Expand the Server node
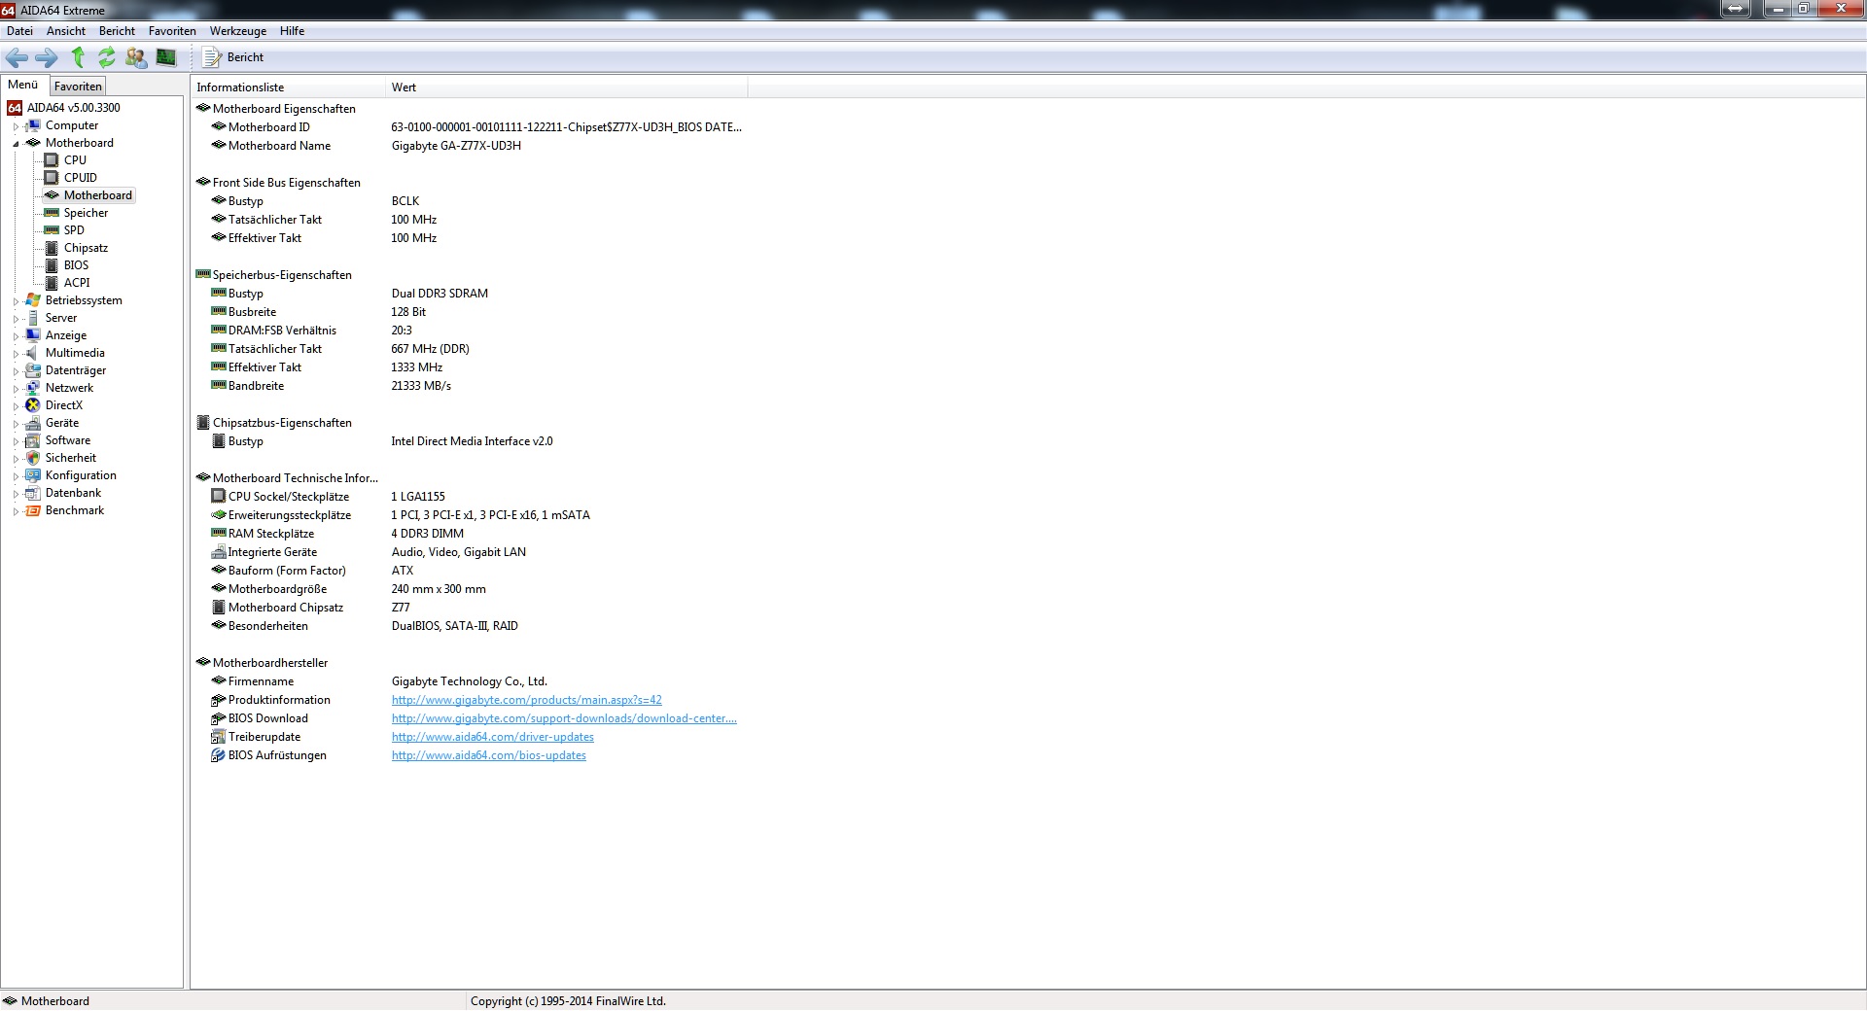The image size is (1867, 1011). click(16, 319)
